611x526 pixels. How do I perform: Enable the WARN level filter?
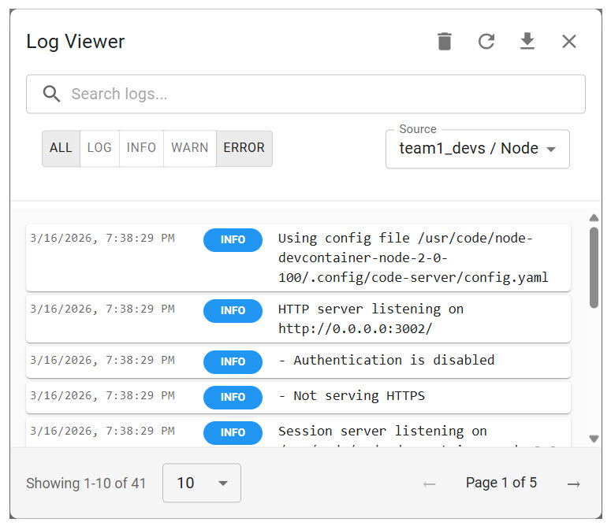[x=190, y=148]
